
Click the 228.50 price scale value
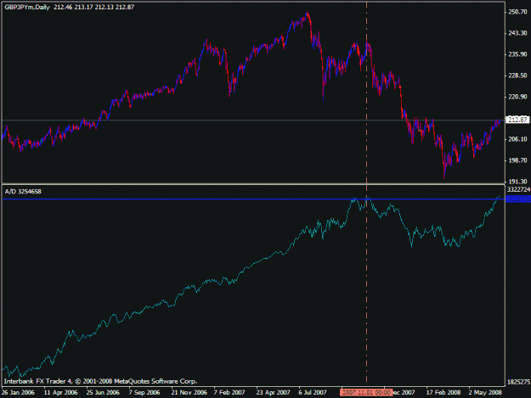(517, 76)
